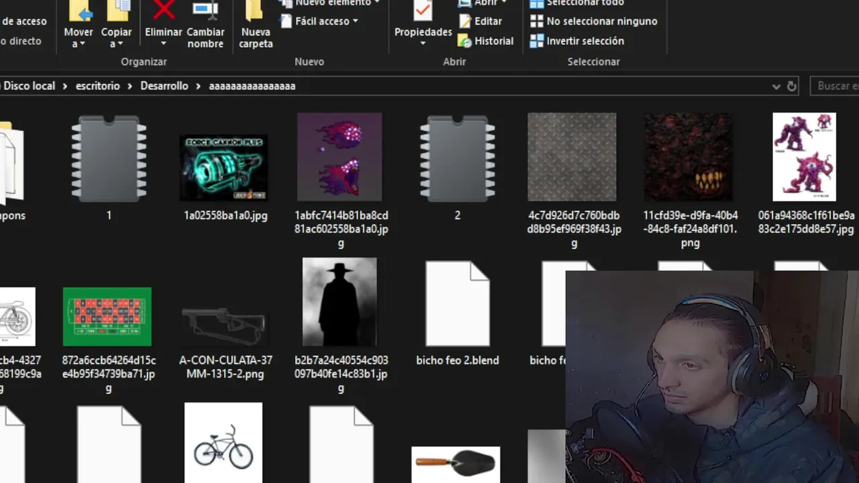Go to the Disco local breadcrumb
Image resolution: width=859 pixels, height=483 pixels.
(29, 86)
